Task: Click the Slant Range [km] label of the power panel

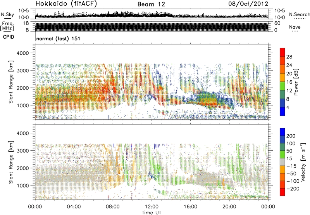Action: coord(11,82)
